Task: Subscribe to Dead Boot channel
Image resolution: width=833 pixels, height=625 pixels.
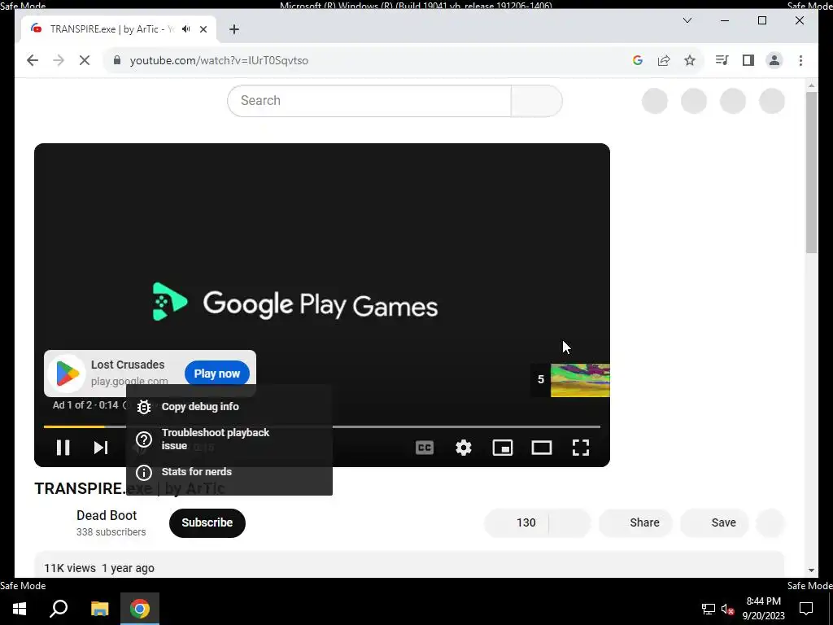Action: click(x=207, y=523)
